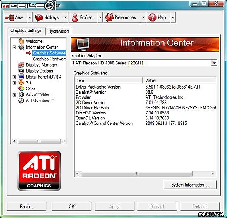Expand the Digital Panel (DVI) 4 node

pyautogui.click(x=15, y=77)
